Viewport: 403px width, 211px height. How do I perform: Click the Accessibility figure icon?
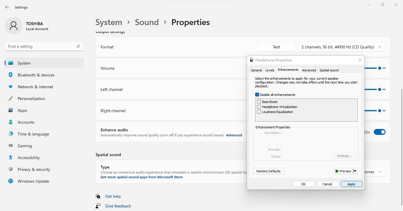pyautogui.click(x=11, y=158)
